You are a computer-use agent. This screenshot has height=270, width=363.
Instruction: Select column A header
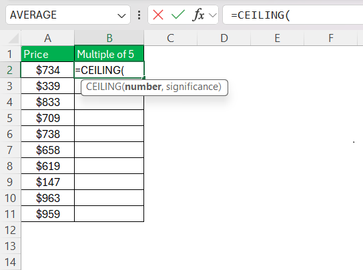[x=47, y=38]
